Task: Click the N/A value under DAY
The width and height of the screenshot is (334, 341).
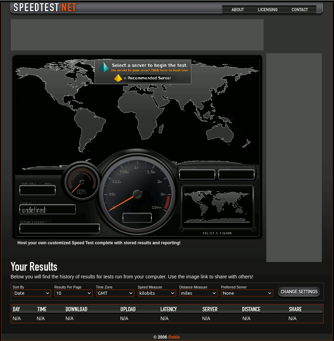Action: click(x=17, y=318)
